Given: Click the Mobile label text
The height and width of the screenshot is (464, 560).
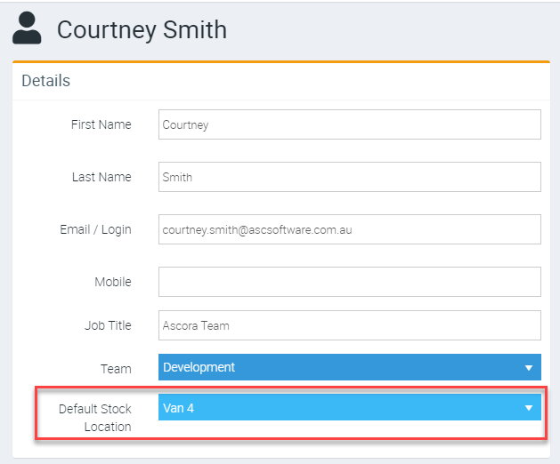Looking at the screenshot, I should coord(113,282).
